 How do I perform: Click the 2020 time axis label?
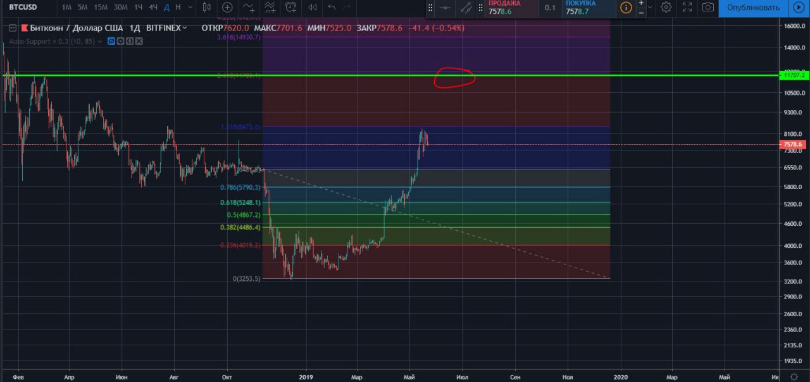pos(621,377)
